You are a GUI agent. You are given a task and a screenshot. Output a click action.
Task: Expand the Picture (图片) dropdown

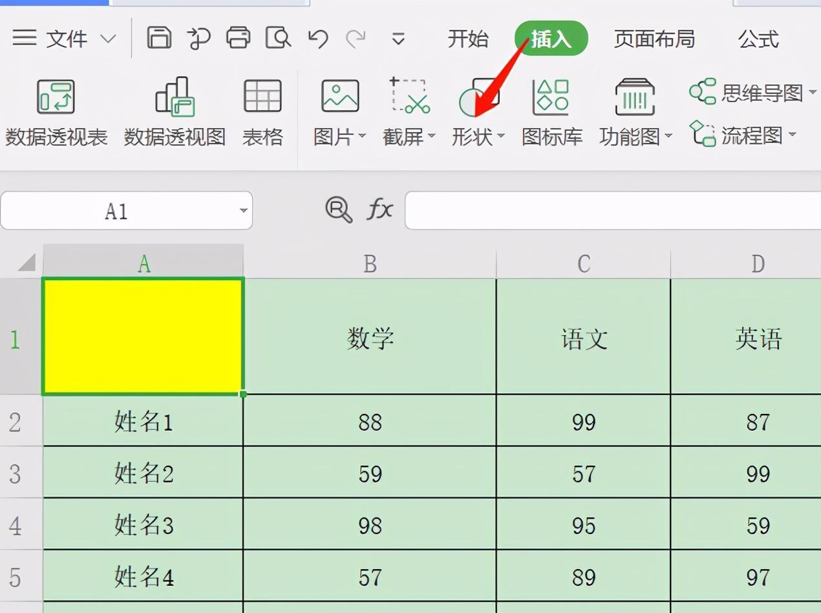(363, 136)
